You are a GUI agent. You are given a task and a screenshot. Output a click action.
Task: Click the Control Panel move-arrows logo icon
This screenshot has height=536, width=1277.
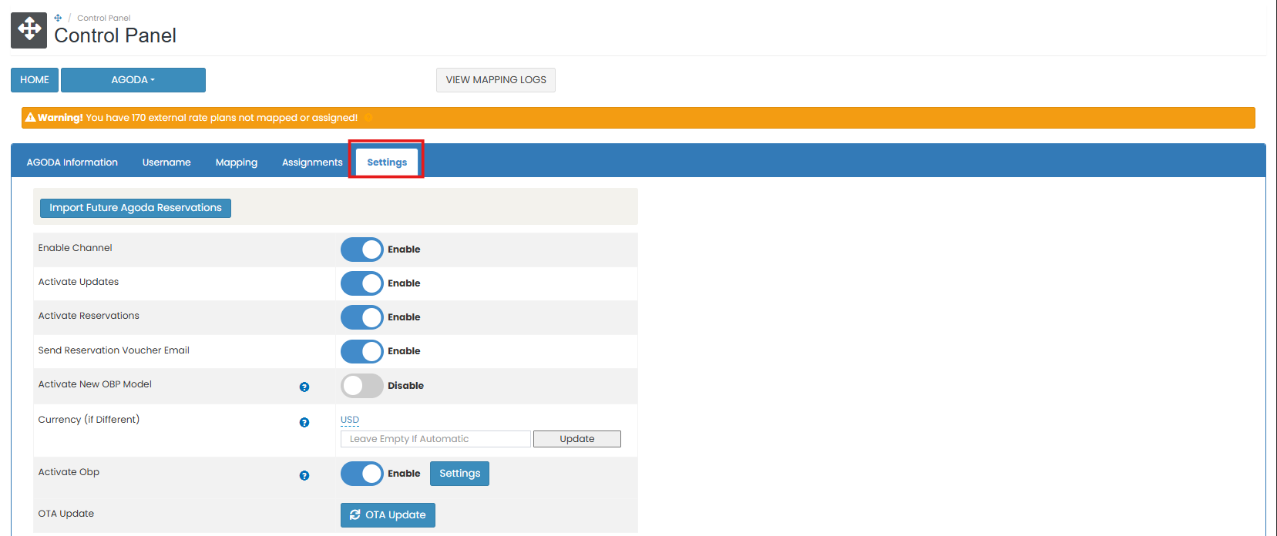pos(29,30)
